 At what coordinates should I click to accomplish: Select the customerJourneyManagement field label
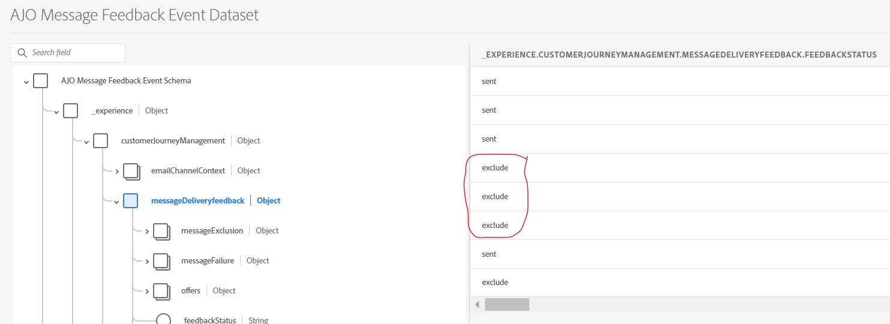tap(173, 140)
